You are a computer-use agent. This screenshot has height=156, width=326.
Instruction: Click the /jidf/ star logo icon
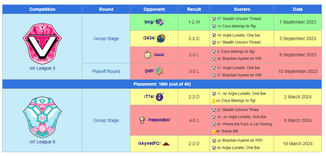pos(159,71)
